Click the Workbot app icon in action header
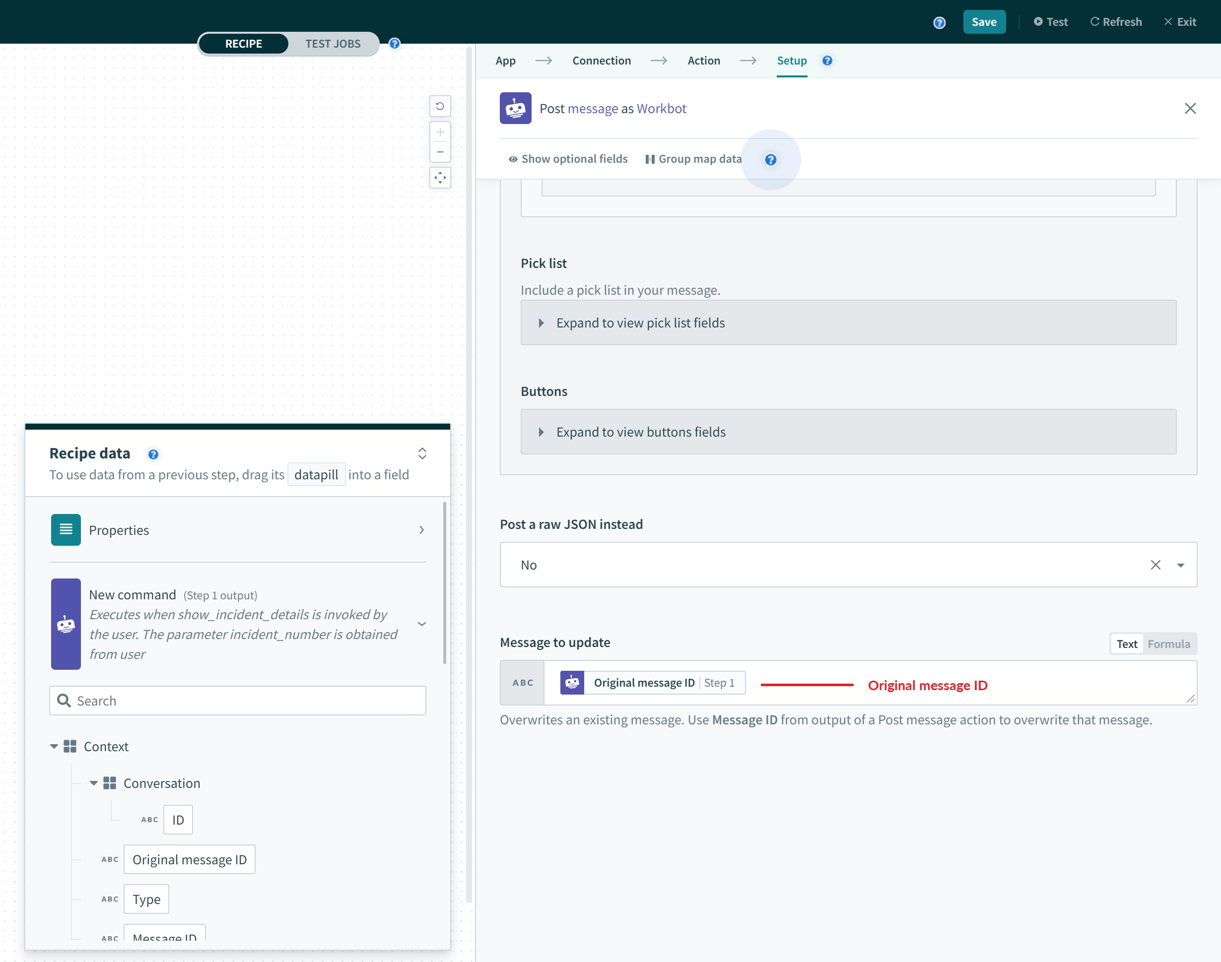The width and height of the screenshot is (1221, 962). [515, 108]
